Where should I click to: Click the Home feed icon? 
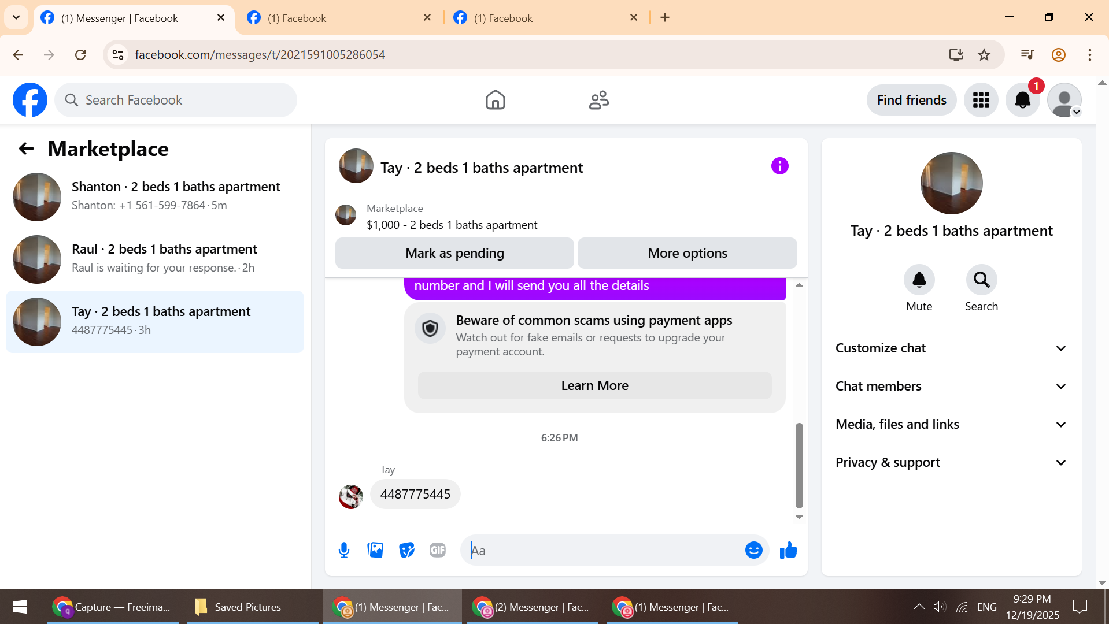[495, 100]
